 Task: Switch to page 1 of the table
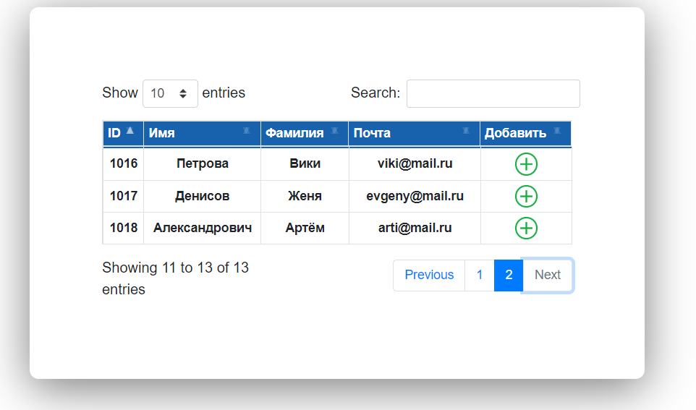[480, 275]
